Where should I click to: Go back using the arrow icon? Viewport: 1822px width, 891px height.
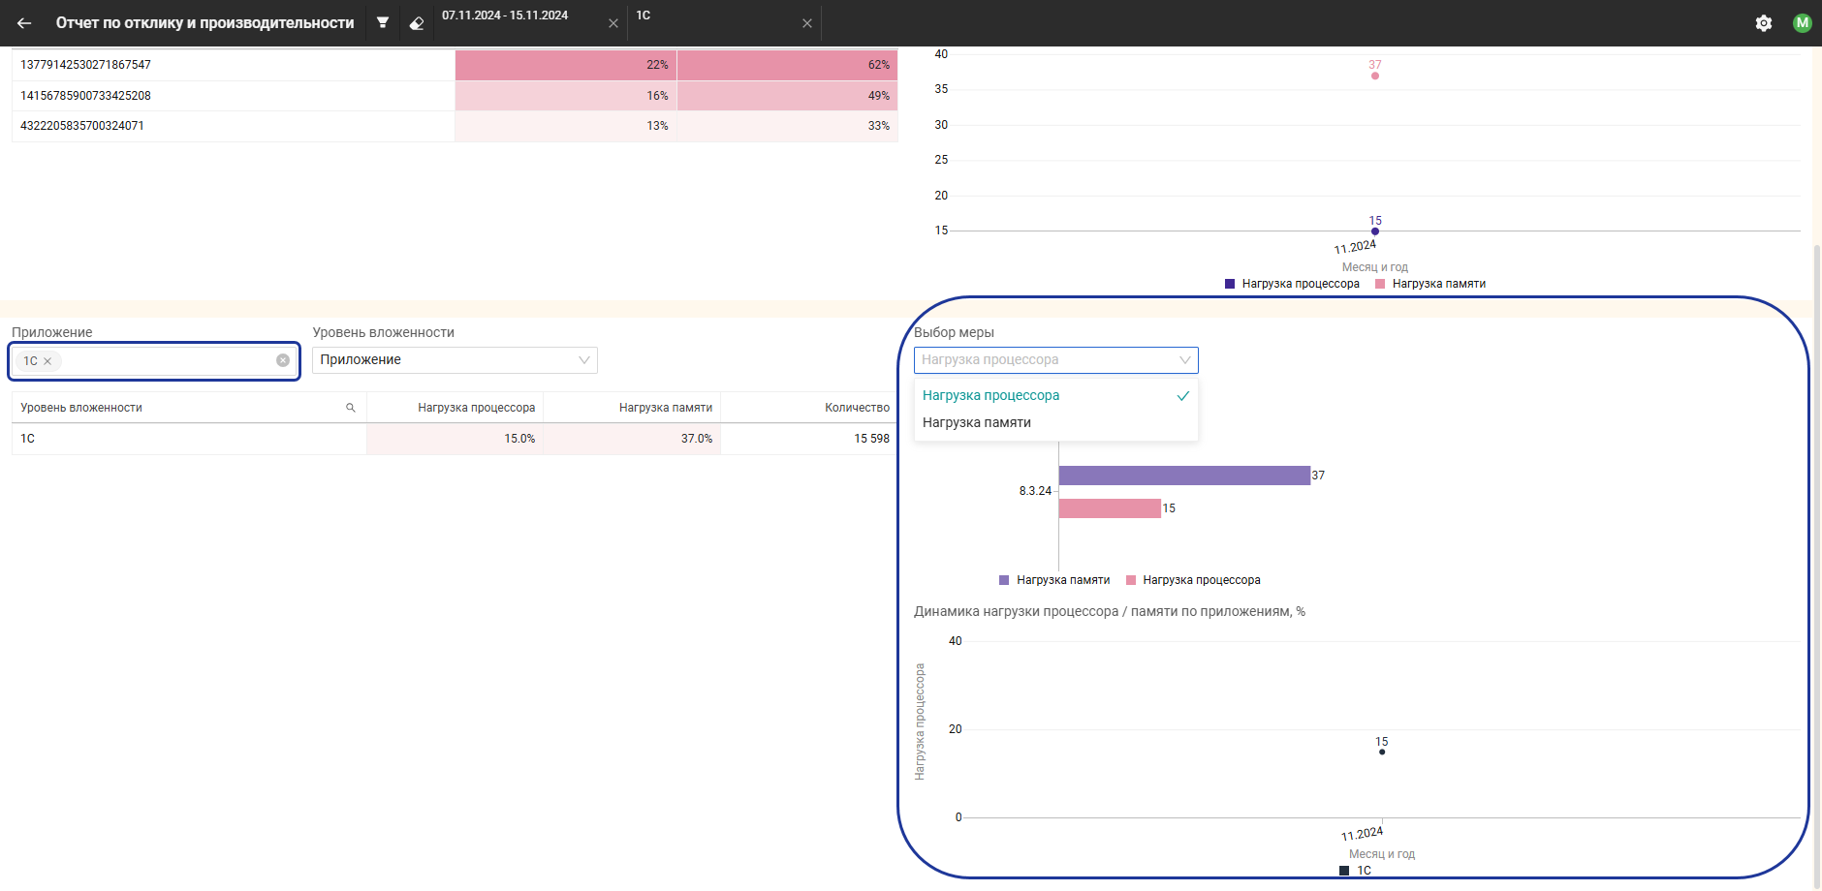point(24,23)
